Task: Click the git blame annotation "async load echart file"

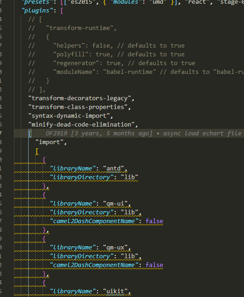Action: tap(202, 133)
